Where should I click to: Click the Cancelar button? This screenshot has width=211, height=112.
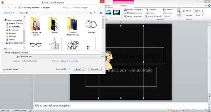[x=95, y=69]
